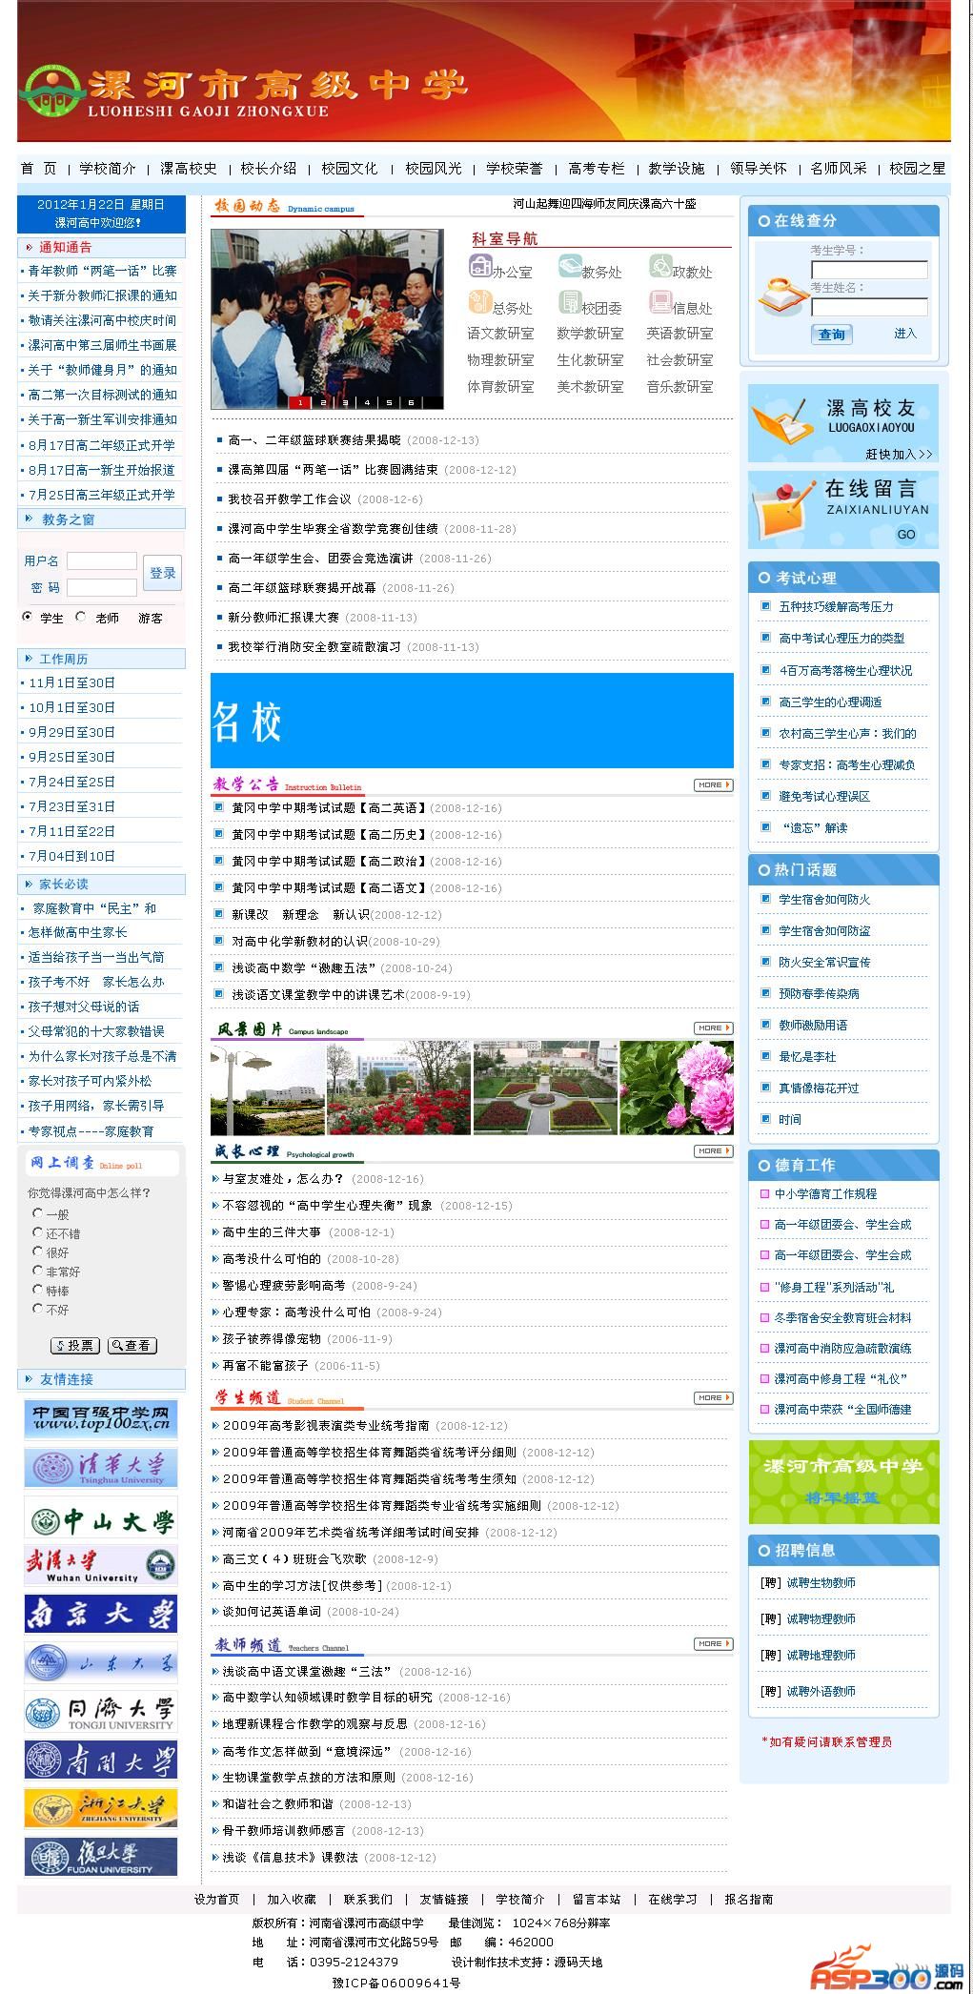Open the red flower garden photo
This screenshot has height=1994, width=973.
pyautogui.click(x=398, y=1088)
